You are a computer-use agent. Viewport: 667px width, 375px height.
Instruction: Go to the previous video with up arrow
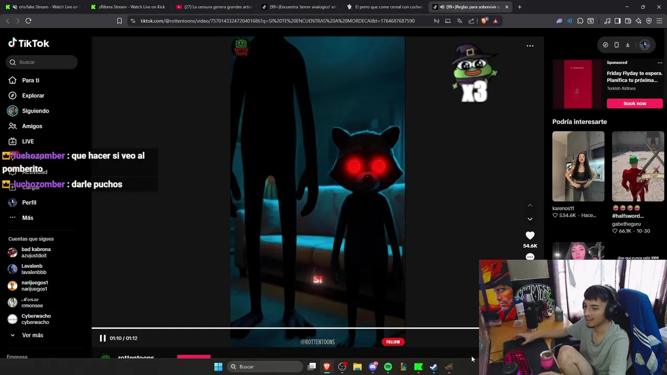(530, 205)
